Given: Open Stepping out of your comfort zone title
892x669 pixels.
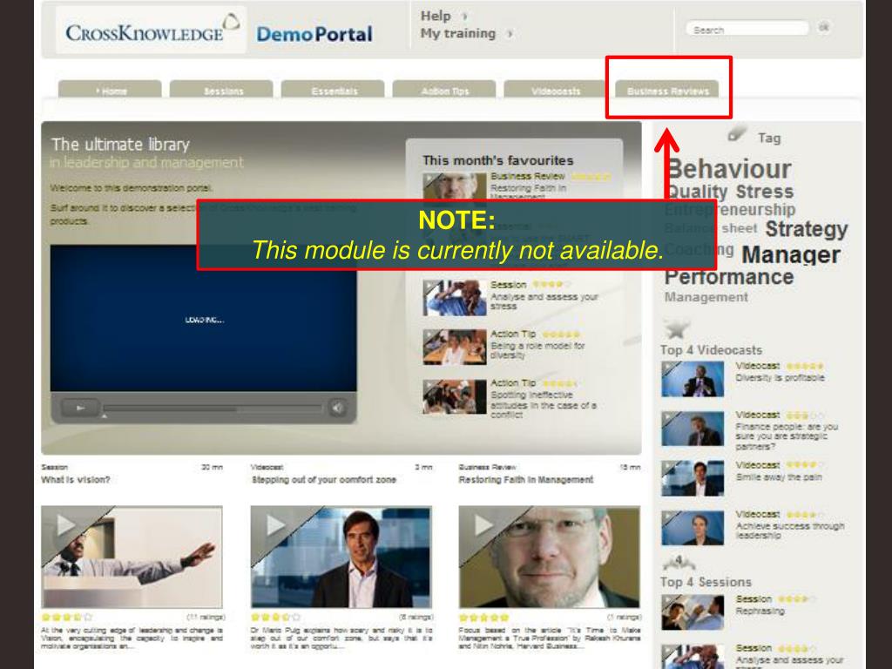Looking at the screenshot, I should (324, 480).
